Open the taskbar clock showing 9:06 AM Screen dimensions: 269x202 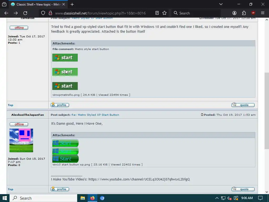(x=247, y=198)
